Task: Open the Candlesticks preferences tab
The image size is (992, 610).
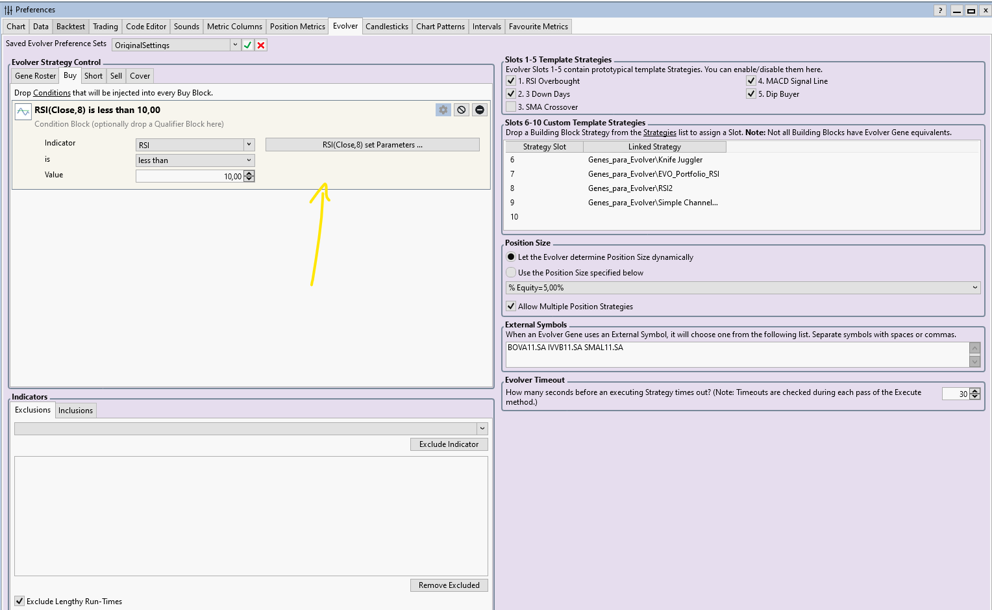Action: point(386,27)
